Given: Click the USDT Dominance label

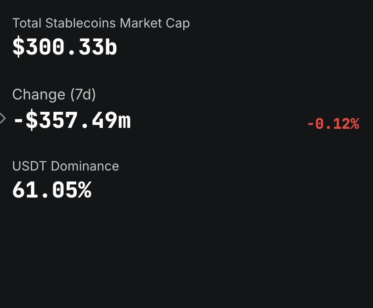Looking at the screenshot, I should (66, 166).
